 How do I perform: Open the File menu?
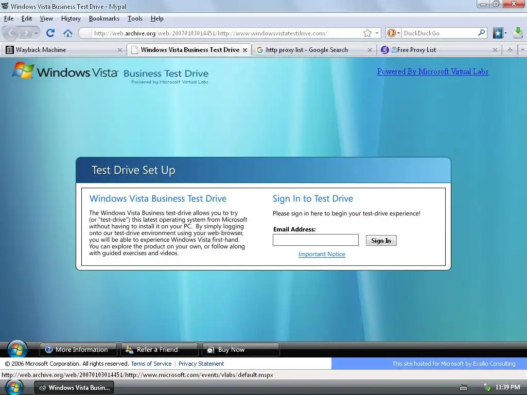9,19
